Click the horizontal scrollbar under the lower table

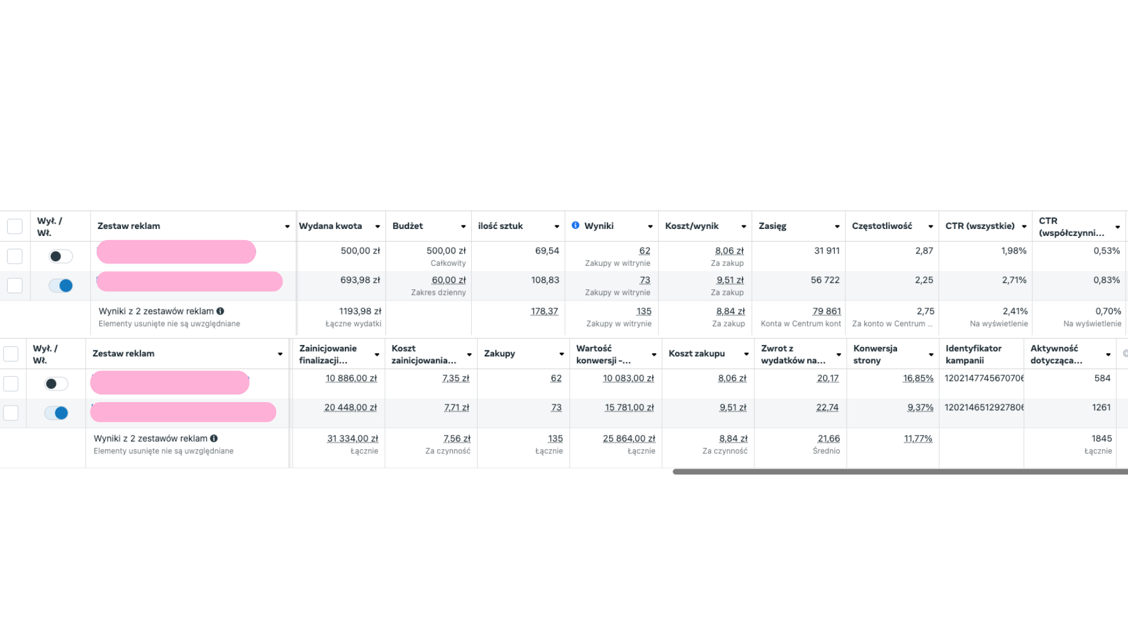[x=900, y=471]
